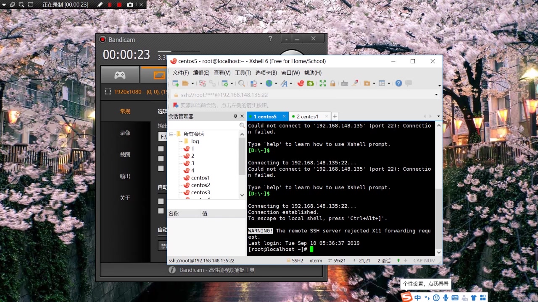The width and height of the screenshot is (538, 302).
Task: Open the layout icon dropdown arrow in toolbar
Action: [x=389, y=83]
